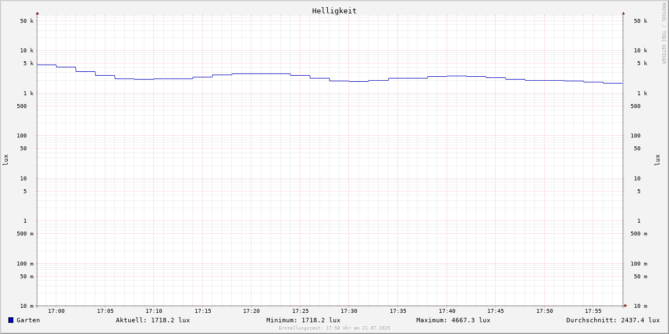
Task: Click the 17:40 time axis label
Action: tap(447, 311)
